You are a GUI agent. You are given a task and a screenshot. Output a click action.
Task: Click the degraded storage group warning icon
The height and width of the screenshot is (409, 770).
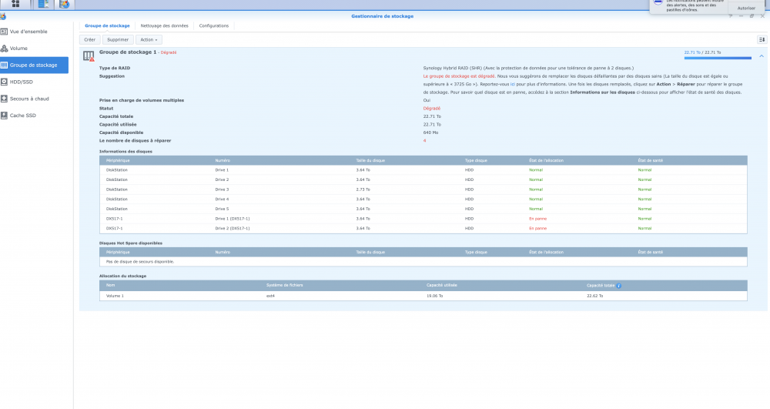pyautogui.click(x=89, y=56)
